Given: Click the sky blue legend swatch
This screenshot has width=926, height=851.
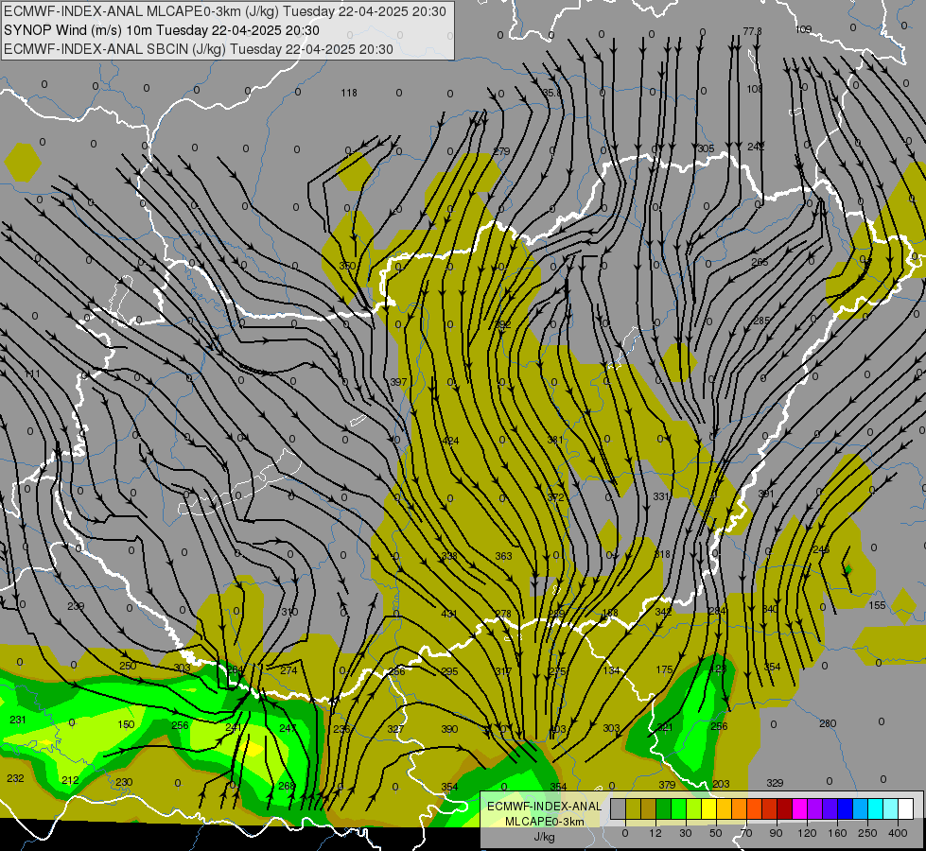Looking at the screenshot, I should pos(861,809).
